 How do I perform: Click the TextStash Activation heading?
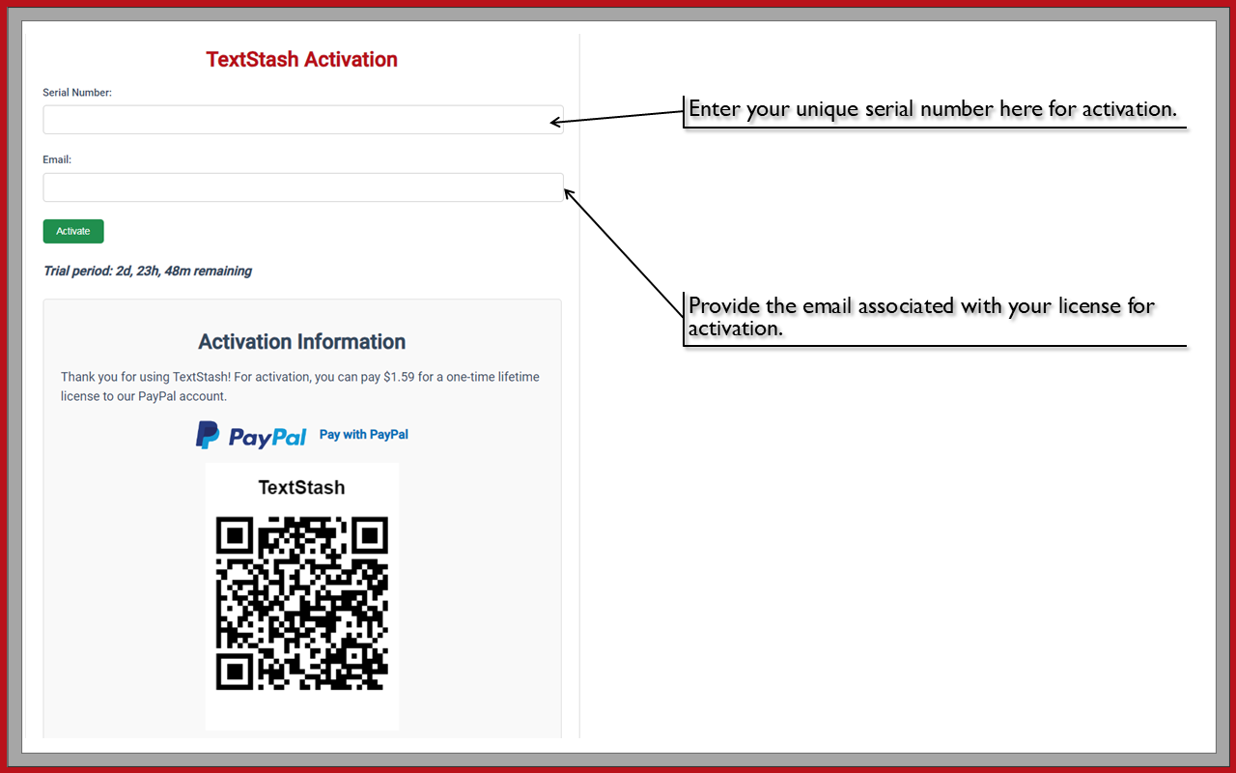point(302,59)
